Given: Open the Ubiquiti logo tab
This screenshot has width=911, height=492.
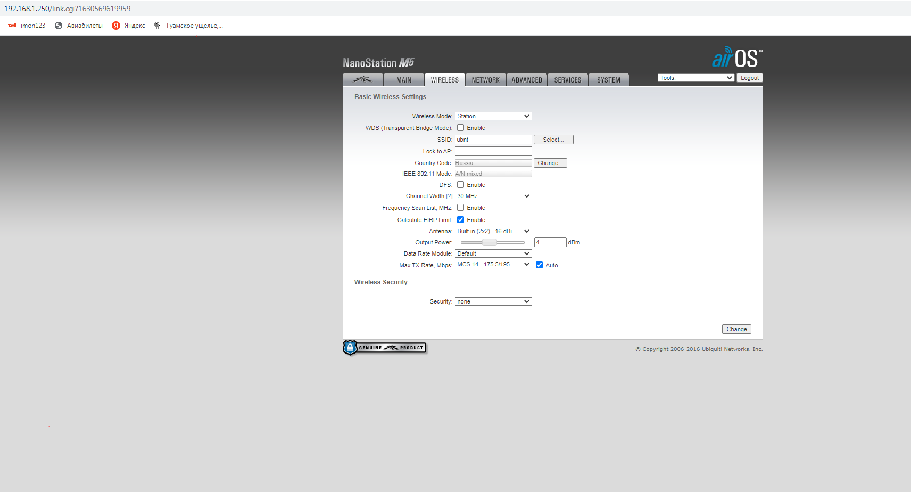Looking at the screenshot, I should pos(363,80).
